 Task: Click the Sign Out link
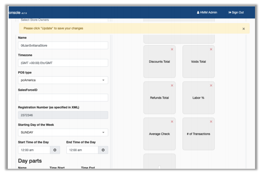236,12
